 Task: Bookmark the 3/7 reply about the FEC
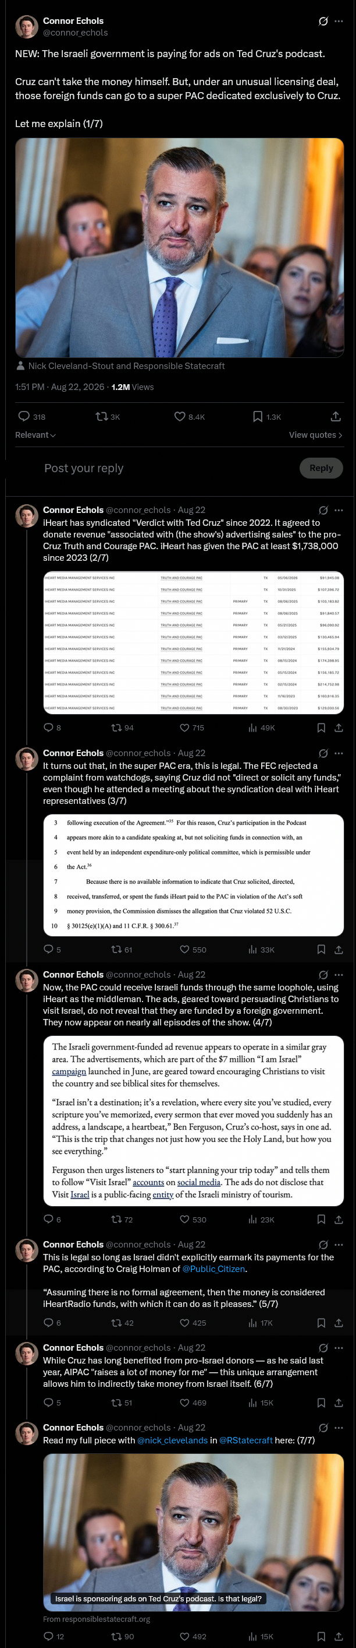tap(322, 950)
